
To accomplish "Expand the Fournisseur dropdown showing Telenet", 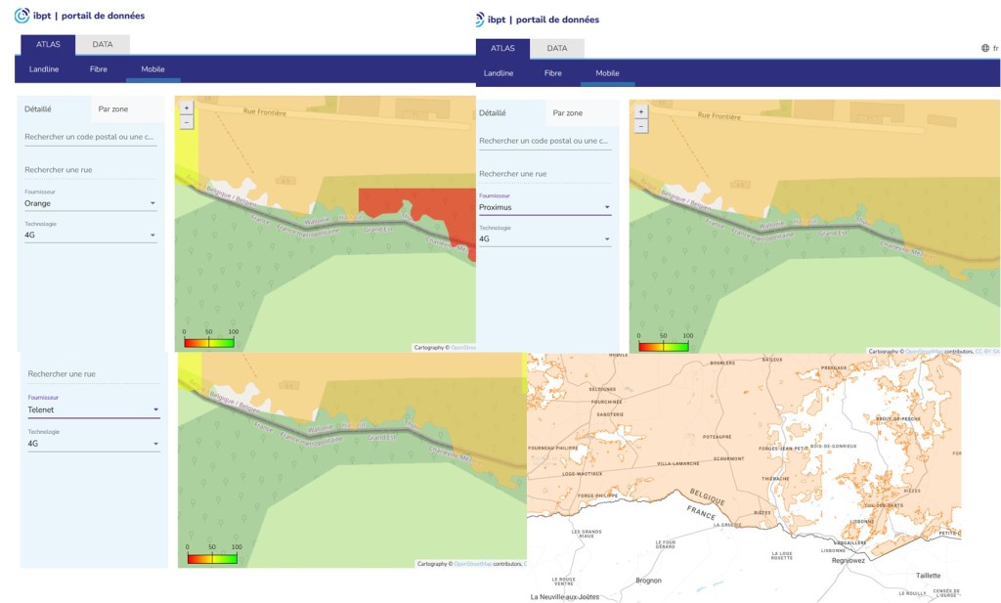I will (93, 410).
